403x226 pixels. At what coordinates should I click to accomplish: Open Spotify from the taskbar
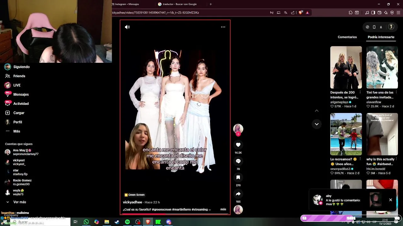pos(127,222)
